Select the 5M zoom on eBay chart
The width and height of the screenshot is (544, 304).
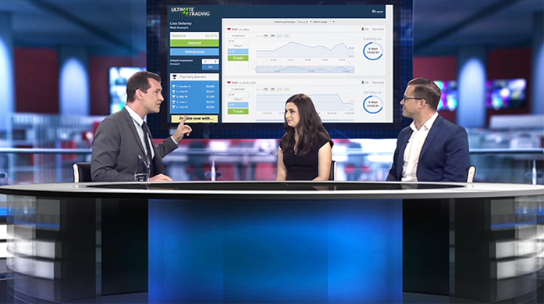click(x=272, y=36)
